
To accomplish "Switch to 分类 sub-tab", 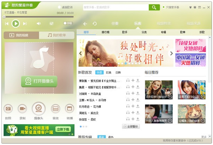I will 144,32.
